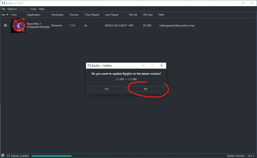Click the Nintendo developer cell
Image resolution: width=257 pixels, height=158 pixels.
57,25
